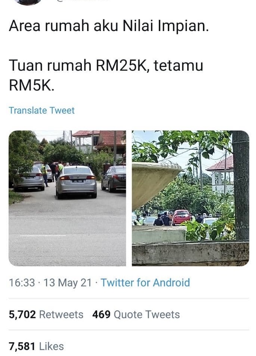
Task: Click the 469 quote count number
Action: click(101, 315)
